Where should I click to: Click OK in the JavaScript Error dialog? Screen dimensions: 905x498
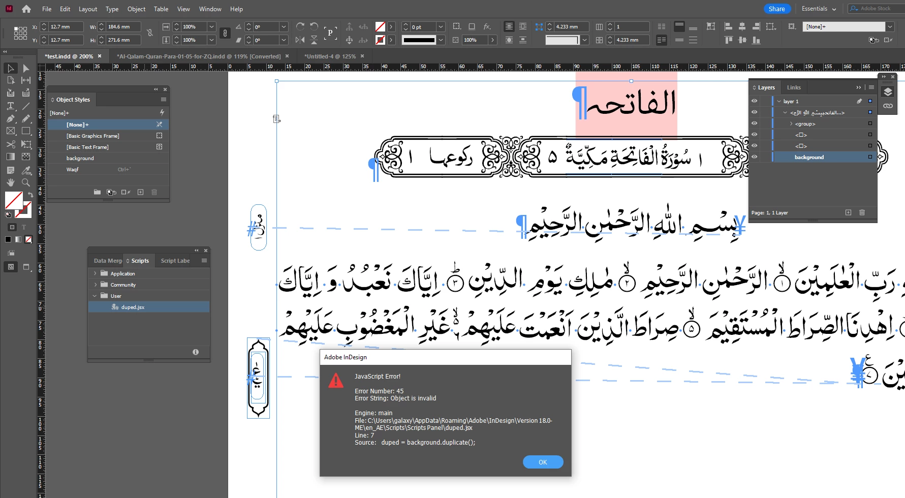pos(543,462)
